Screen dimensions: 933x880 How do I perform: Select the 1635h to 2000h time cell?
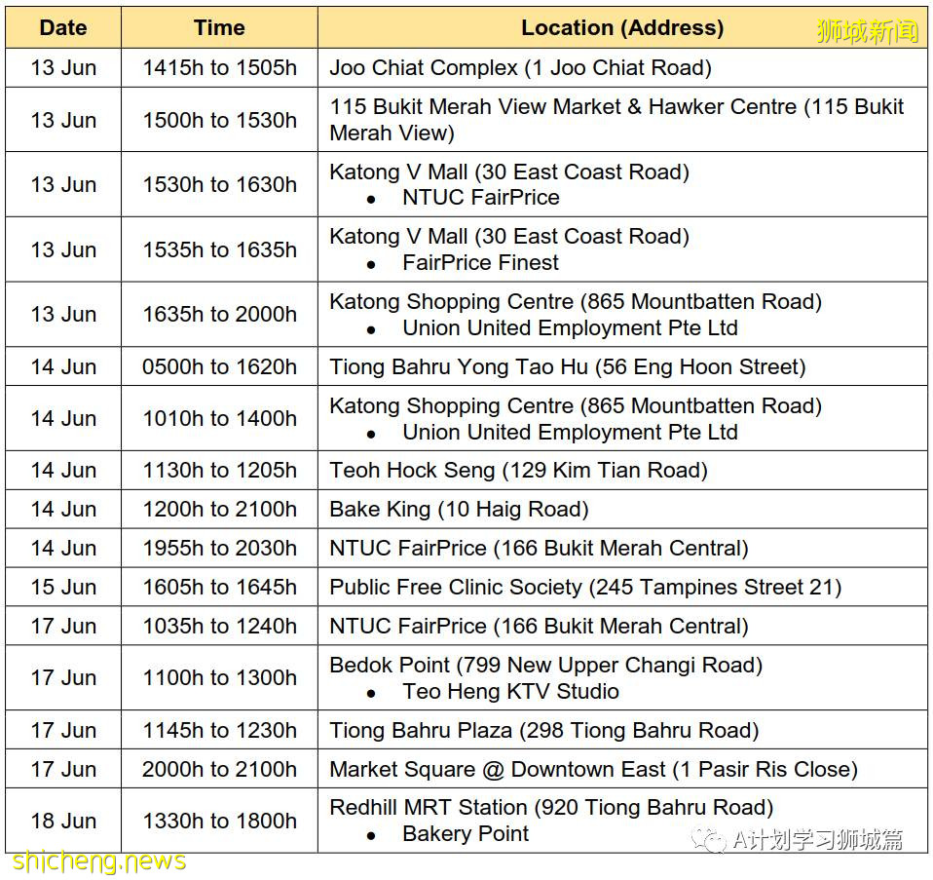pyautogui.click(x=219, y=315)
